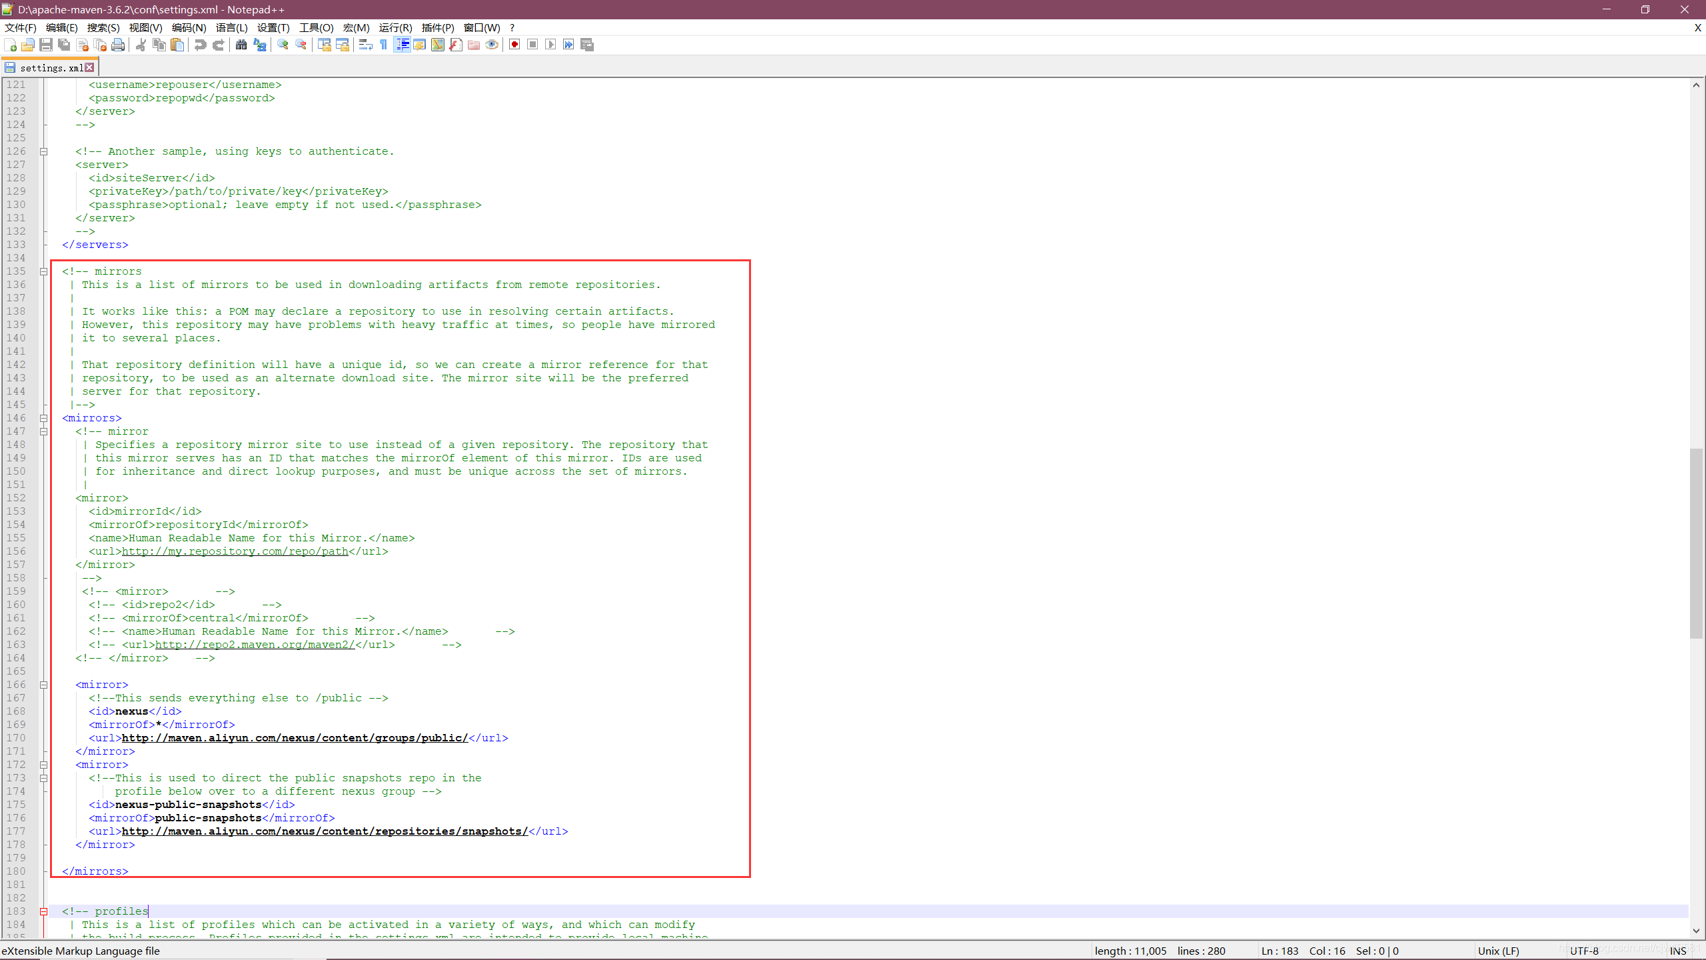Open Find with the binoculars icon
1706x960 pixels.
click(x=241, y=45)
